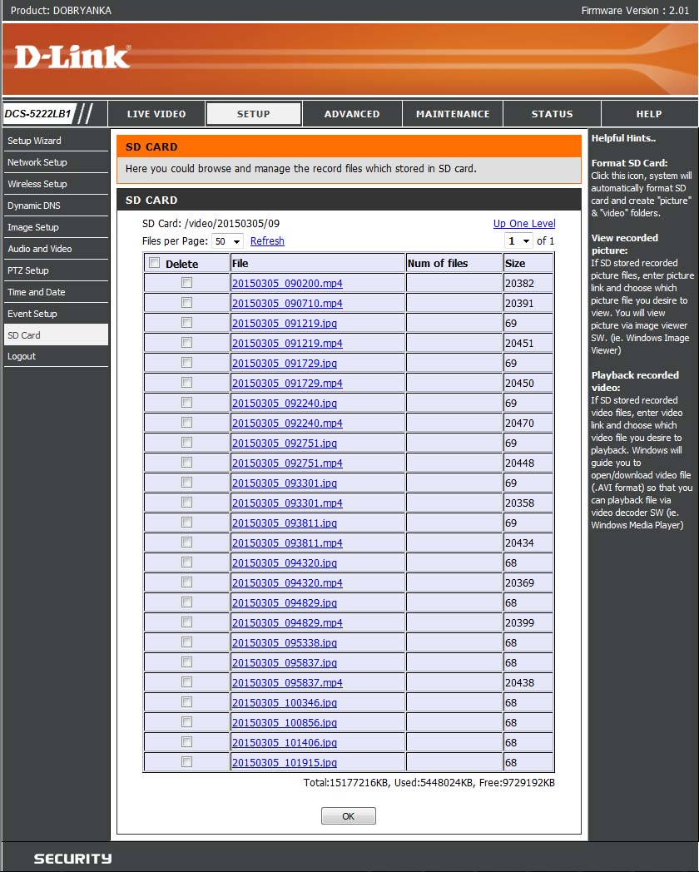Click the D-Link logo
Screen dimensions: 699x872
point(72,57)
